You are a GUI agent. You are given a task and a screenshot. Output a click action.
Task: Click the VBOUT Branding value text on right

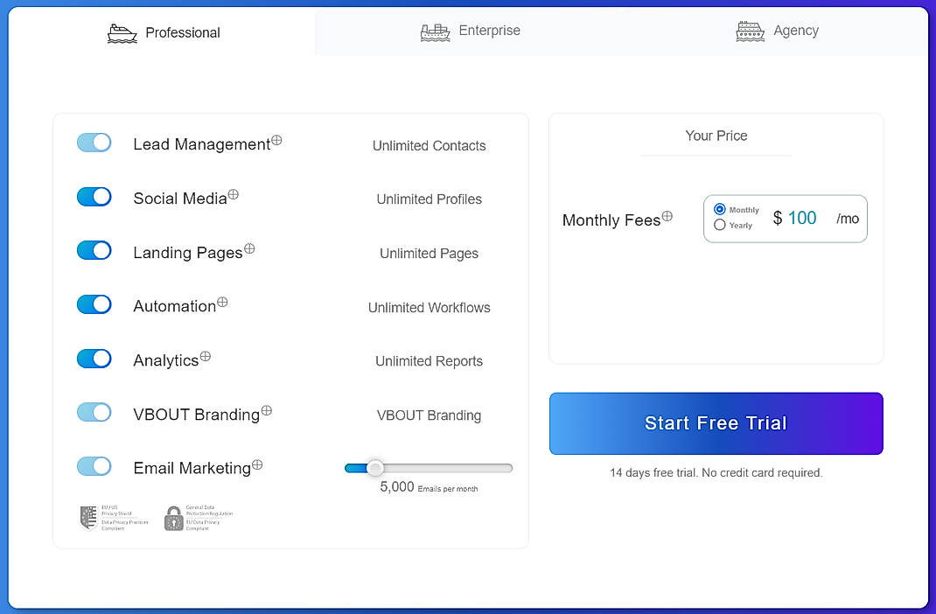pos(430,415)
